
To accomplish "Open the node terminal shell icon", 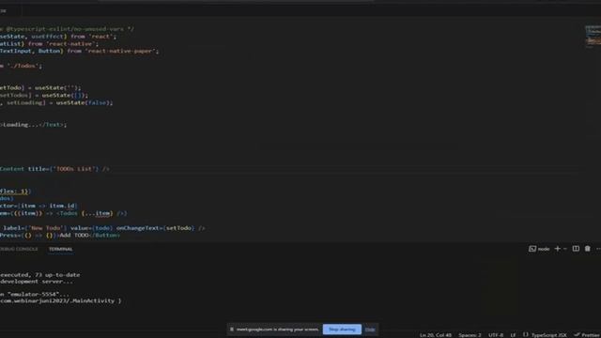I will (532, 249).
